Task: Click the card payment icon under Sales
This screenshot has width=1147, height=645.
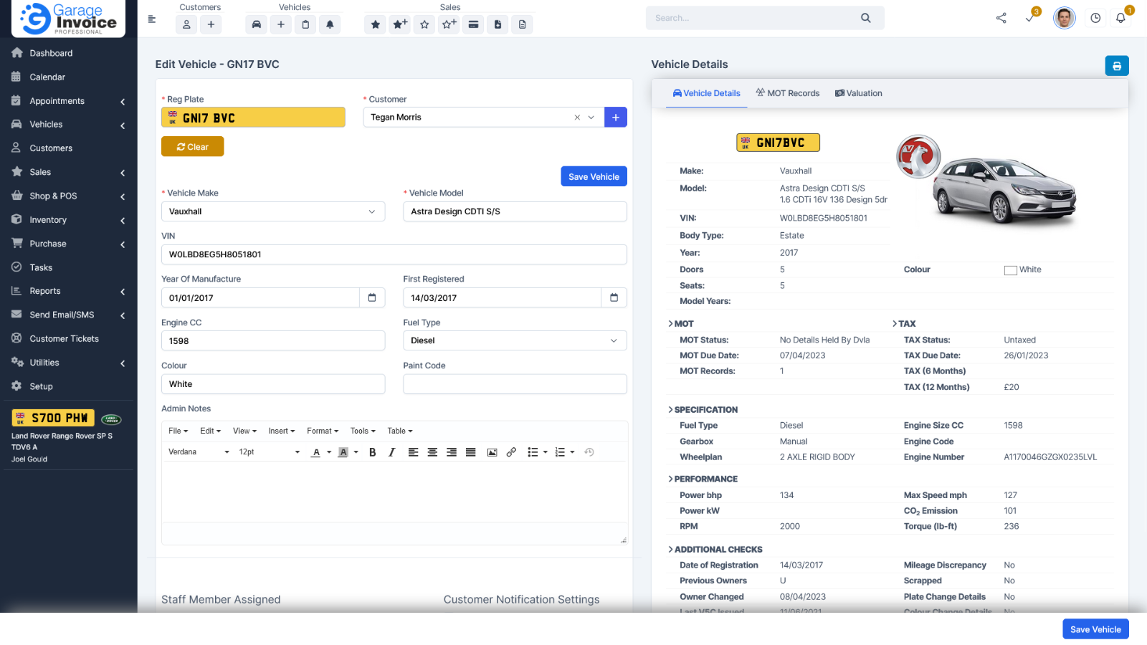Action: tap(473, 24)
